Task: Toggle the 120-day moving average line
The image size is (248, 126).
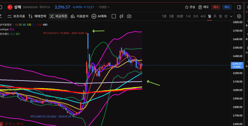Action: 29,25
